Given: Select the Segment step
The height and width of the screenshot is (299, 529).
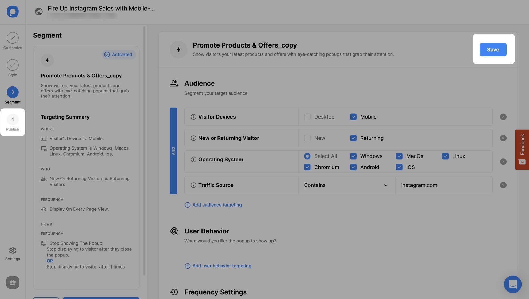Looking at the screenshot, I should point(12,95).
